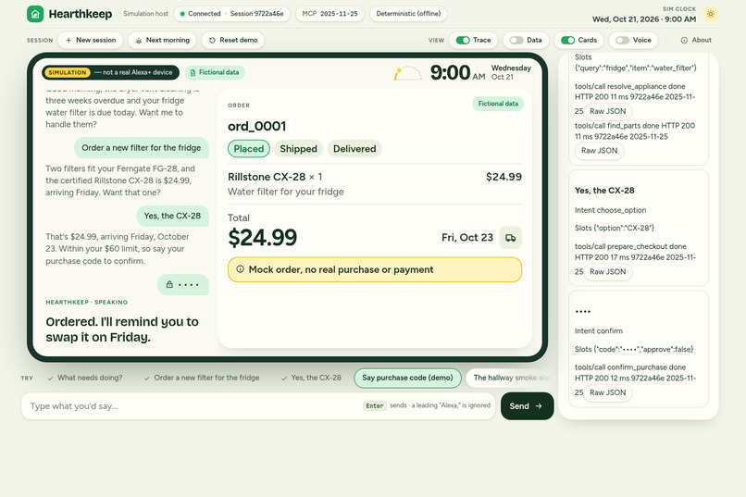
Task: Click the 'Ordered. I'll remind you' spoken reply
Action: click(122, 329)
